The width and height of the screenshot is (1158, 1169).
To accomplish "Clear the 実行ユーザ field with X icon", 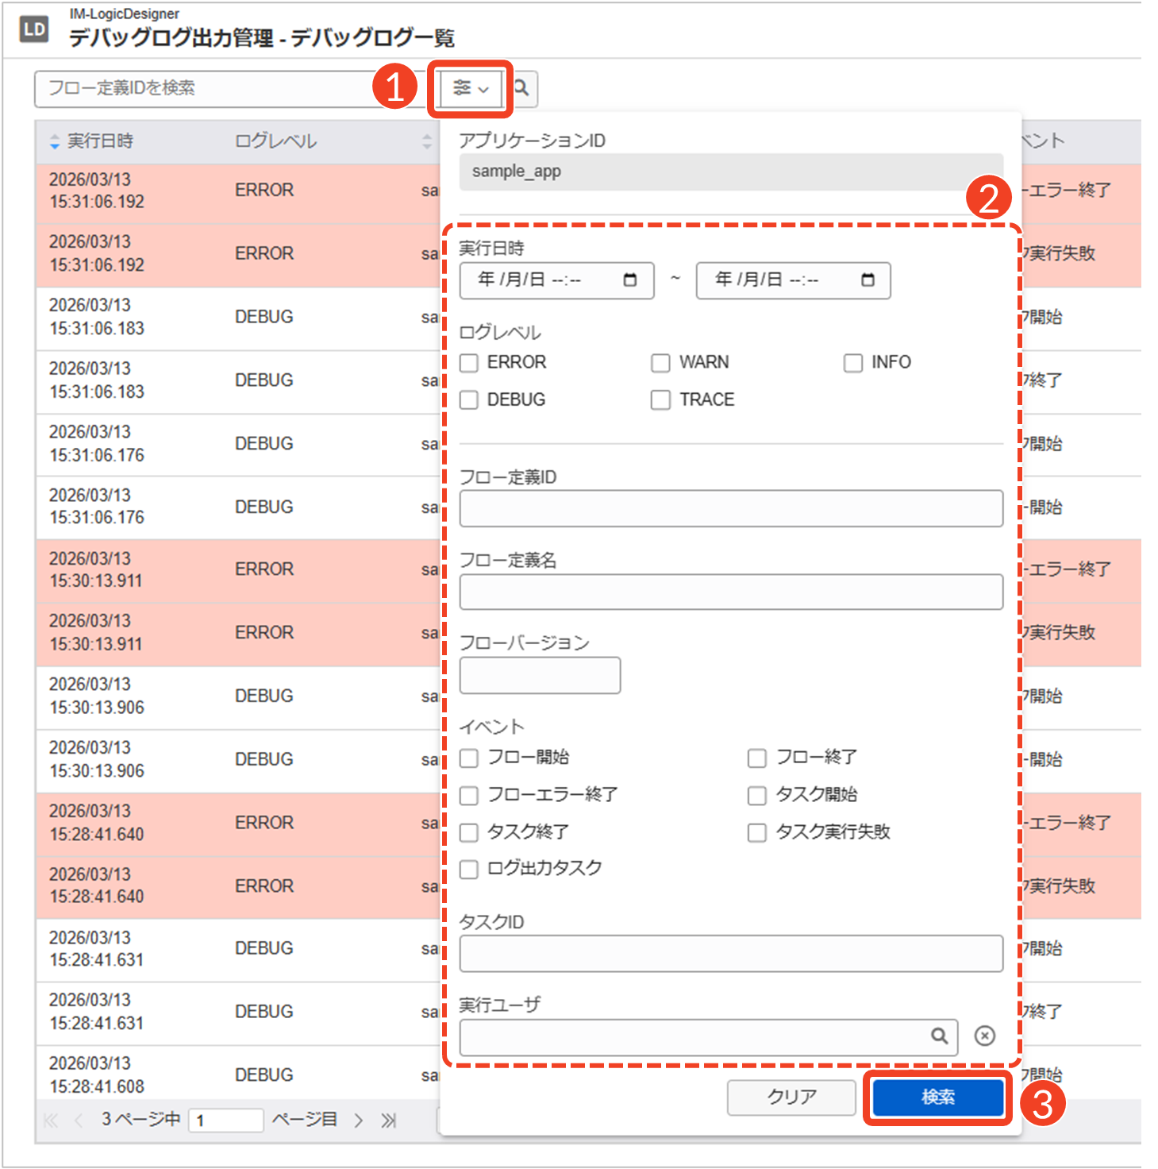I will tap(984, 1036).
